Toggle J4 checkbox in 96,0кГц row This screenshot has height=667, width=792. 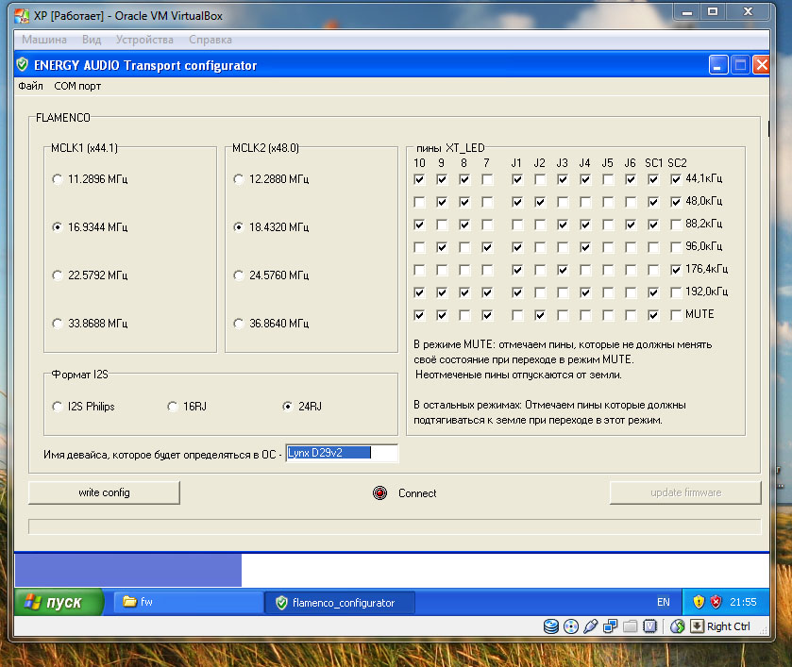(585, 247)
